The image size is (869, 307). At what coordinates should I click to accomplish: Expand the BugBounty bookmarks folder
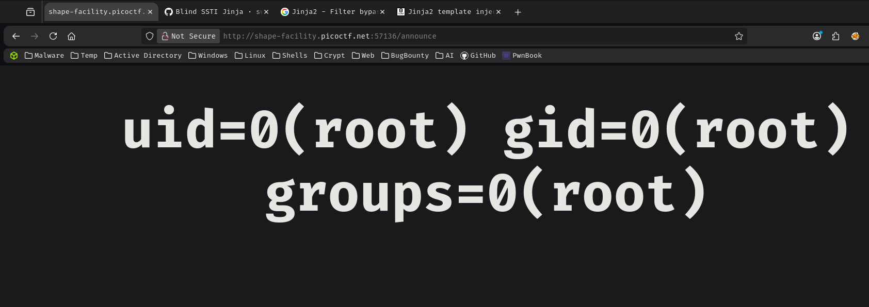click(x=405, y=56)
